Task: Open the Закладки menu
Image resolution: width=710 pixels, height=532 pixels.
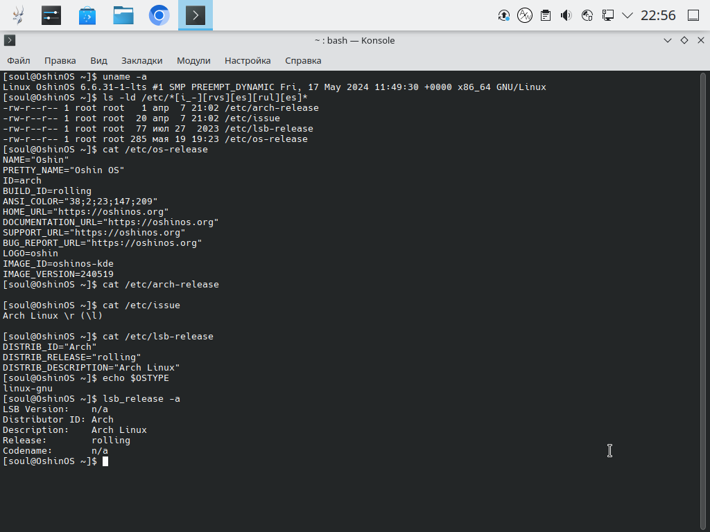Action: point(141,61)
